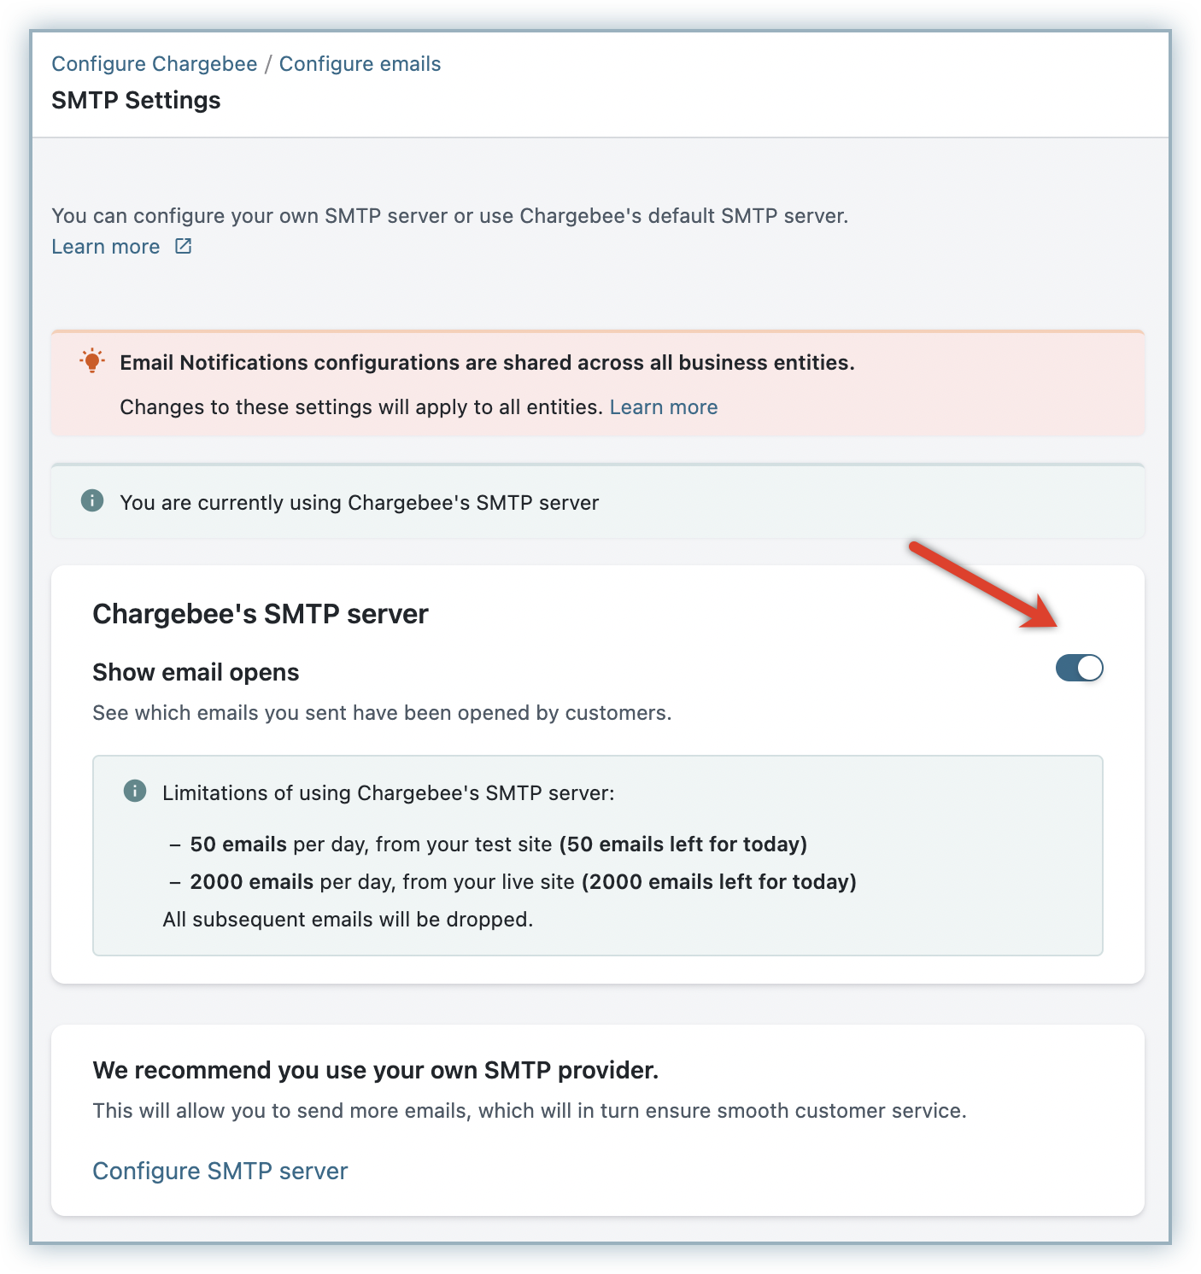Image resolution: width=1201 pixels, height=1274 pixels.
Task: Select the 50 emails per day limitation line
Action: (497, 844)
